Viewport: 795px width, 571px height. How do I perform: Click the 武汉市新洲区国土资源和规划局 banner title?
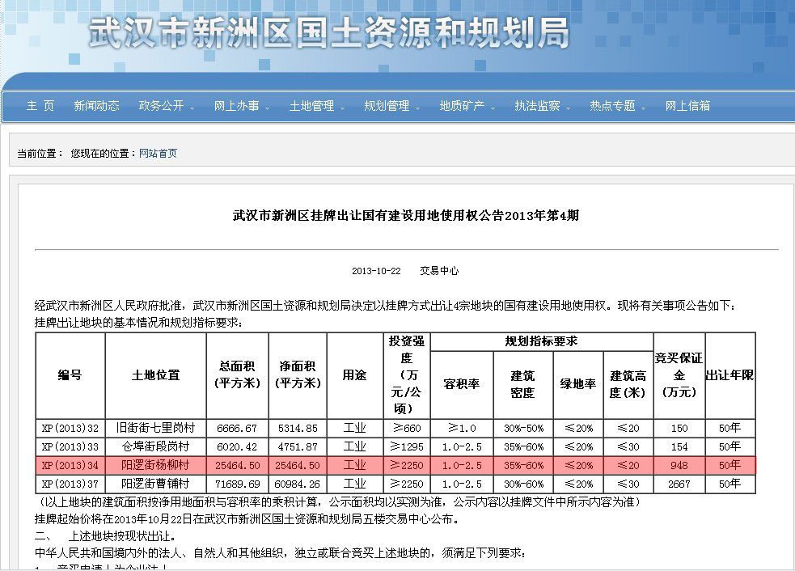(x=328, y=34)
